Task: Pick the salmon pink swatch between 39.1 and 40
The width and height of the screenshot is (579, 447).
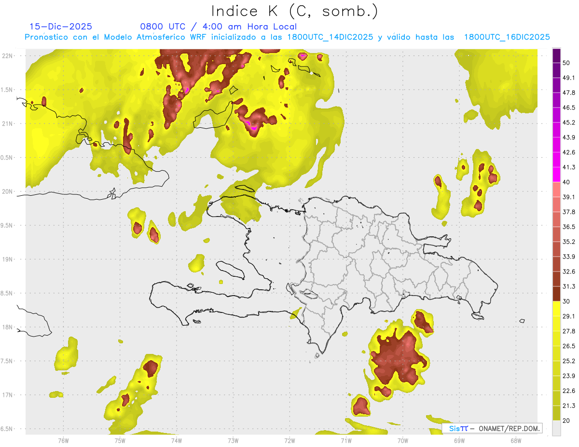Action: tap(557, 189)
